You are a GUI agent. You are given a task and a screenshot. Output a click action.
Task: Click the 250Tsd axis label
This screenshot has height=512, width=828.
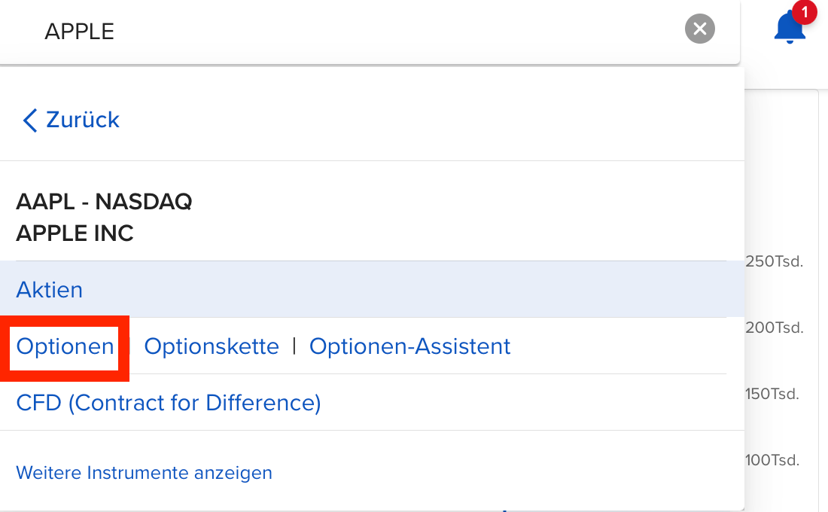(x=774, y=262)
